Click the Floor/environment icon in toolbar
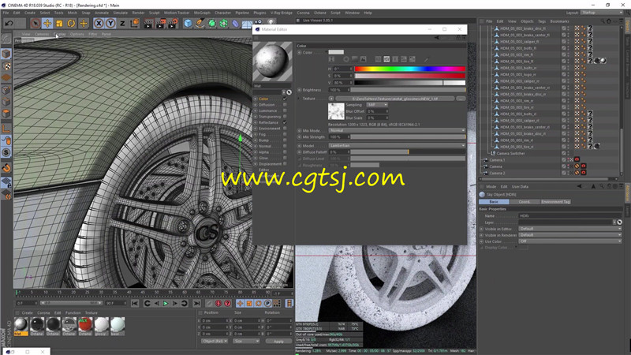This screenshot has height=355, width=631. point(247,24)
